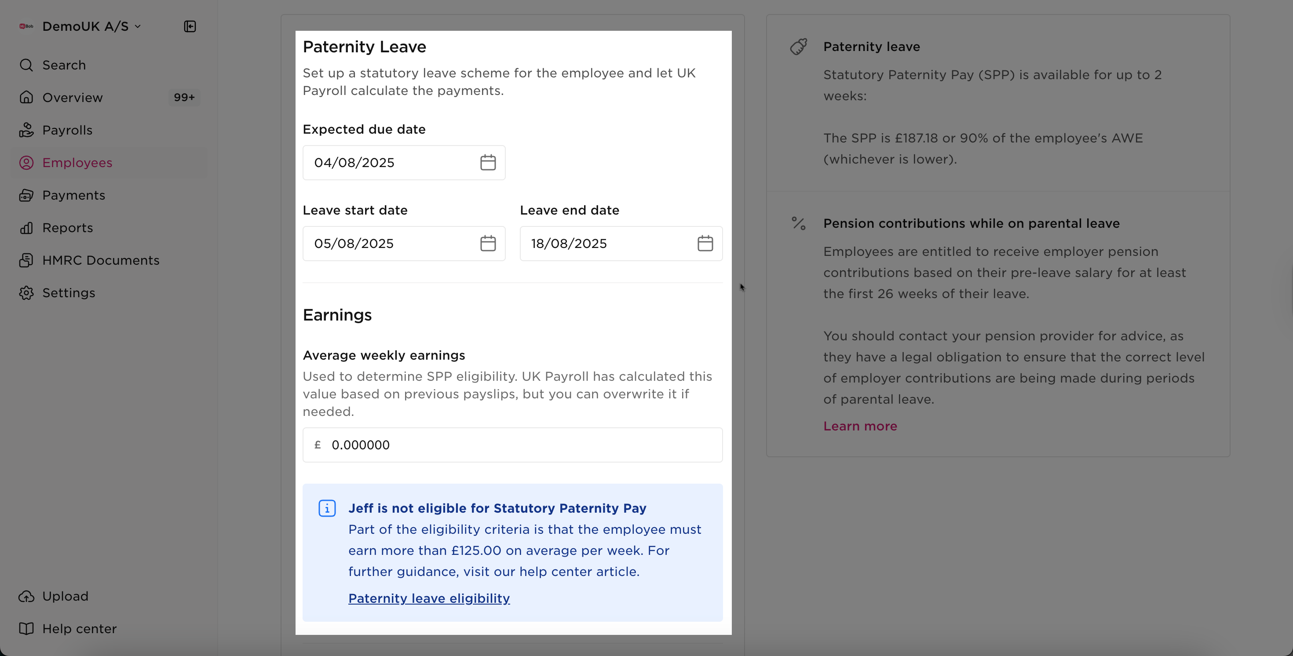The height and width of the screenshot is (656, 1293).
Task: Open calendar picker for Leave end date
Action: [705, 244]
